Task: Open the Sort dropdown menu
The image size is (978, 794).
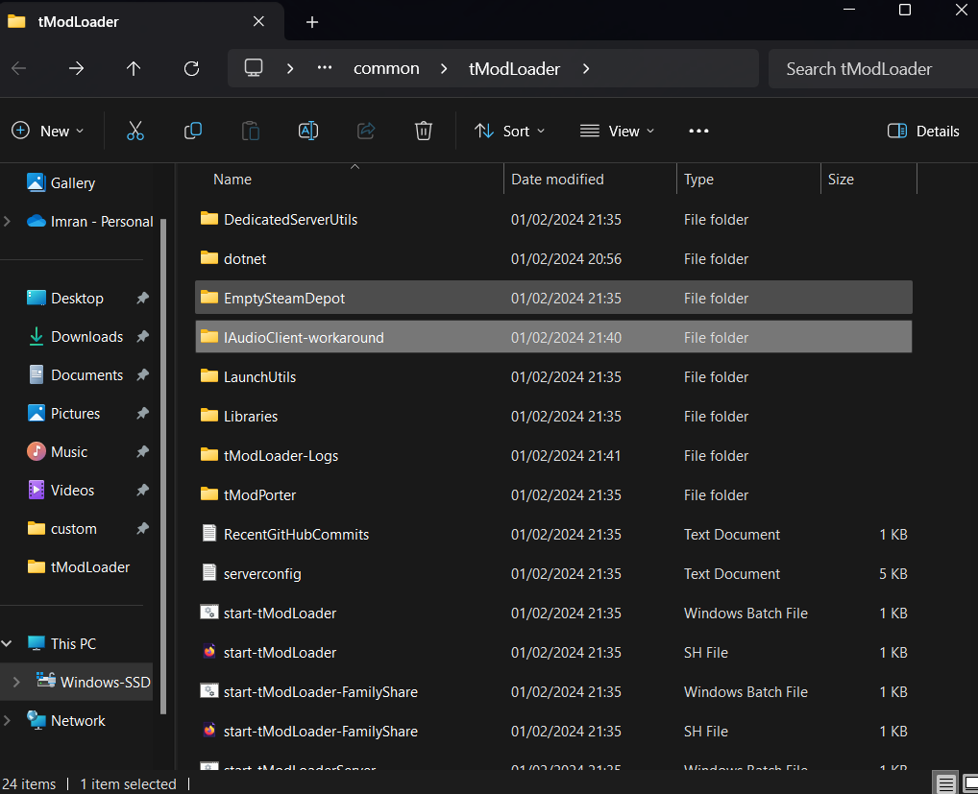Action: click(509, 131)
